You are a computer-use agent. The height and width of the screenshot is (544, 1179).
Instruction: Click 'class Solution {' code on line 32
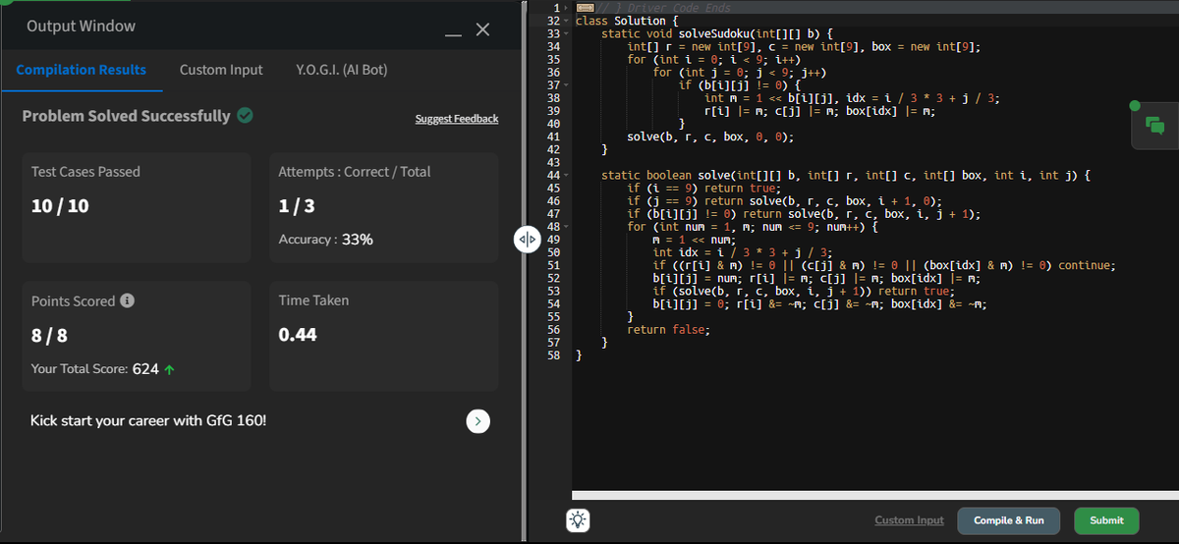pyautogui.click(x=627, y=21)
